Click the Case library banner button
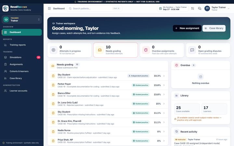Screen dimensions: 234x146 (x=214, y=28)
